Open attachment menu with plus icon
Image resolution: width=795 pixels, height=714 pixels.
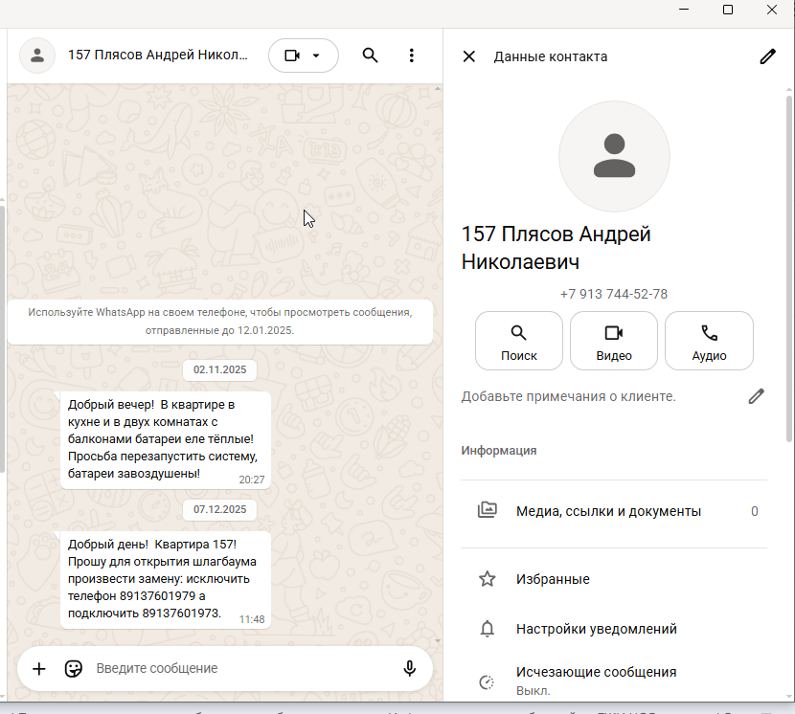tap(39, 669)
